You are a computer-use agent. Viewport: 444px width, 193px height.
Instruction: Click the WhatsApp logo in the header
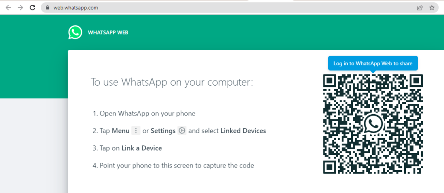[x=75, y=32]
